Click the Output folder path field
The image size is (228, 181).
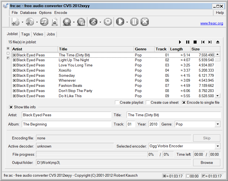click(x=114, y=162)
